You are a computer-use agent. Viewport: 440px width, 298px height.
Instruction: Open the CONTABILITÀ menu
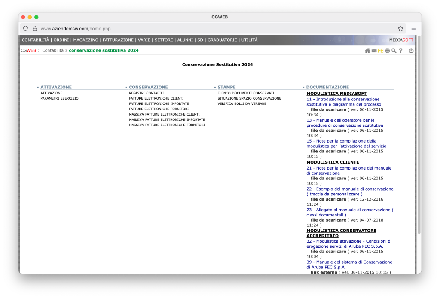35,40
